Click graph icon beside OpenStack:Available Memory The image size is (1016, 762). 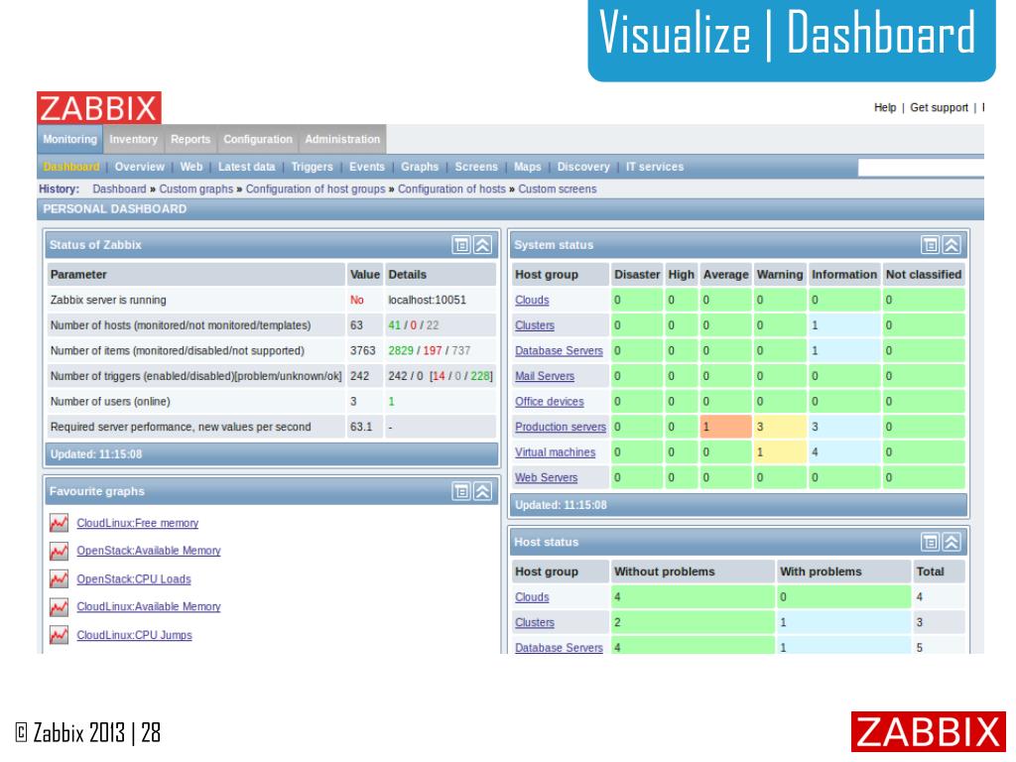pyautogui.click(x=59, y=551)
